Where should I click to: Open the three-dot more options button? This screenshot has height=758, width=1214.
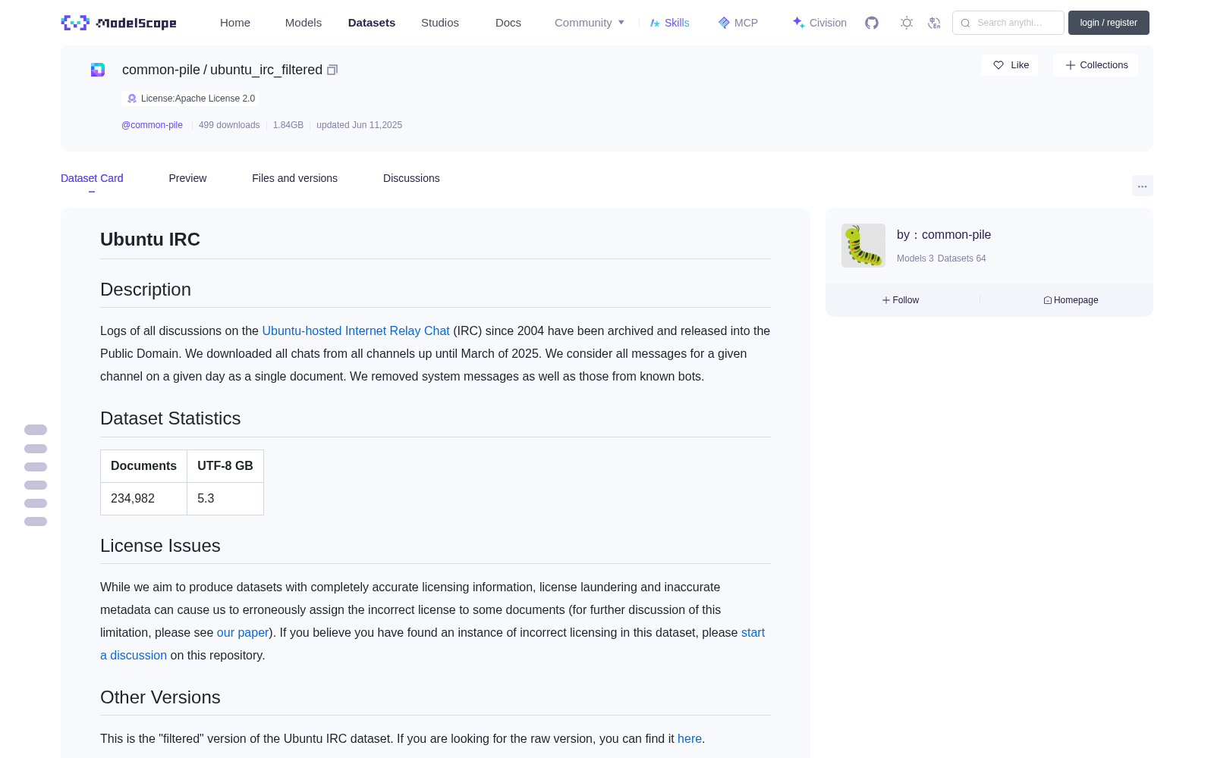1142,186
